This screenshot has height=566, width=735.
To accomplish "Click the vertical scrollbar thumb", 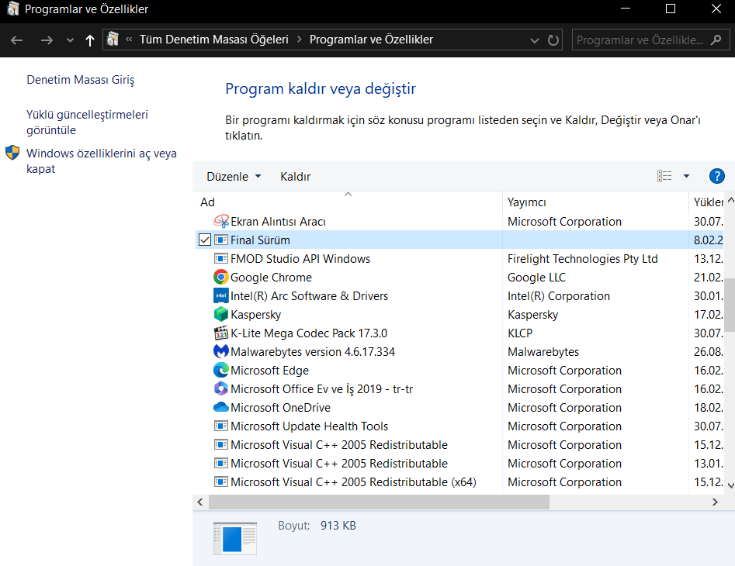I will (x=730, y=305).
